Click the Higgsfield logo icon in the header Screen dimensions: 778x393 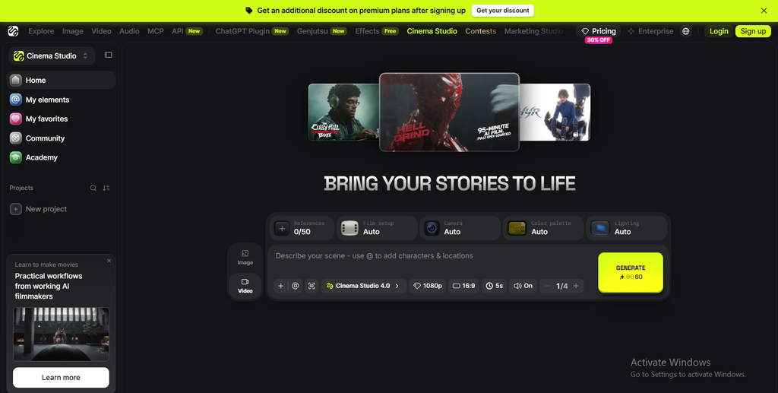pos(14,31)
